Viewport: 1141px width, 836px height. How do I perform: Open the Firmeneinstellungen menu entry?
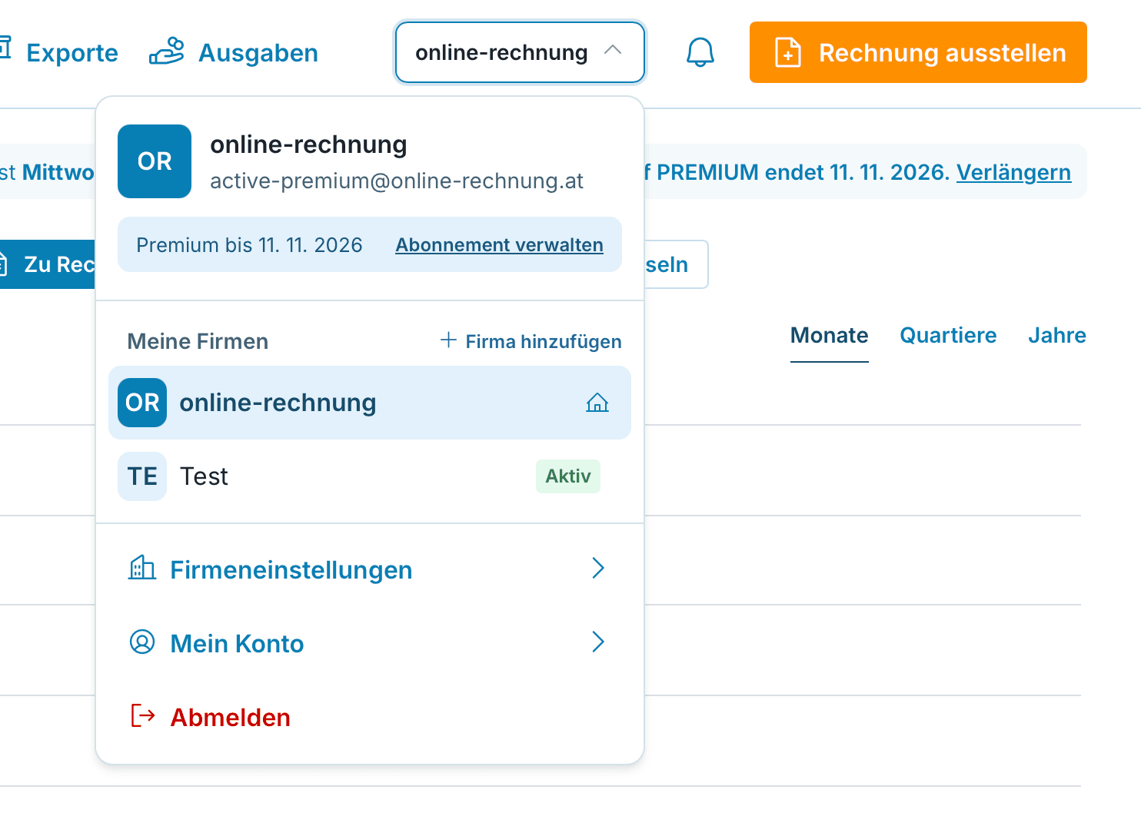tap(370, 569)
